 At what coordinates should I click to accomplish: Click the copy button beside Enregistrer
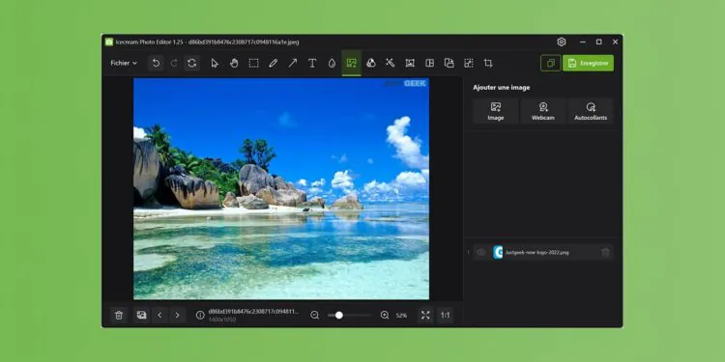(550, 64)
